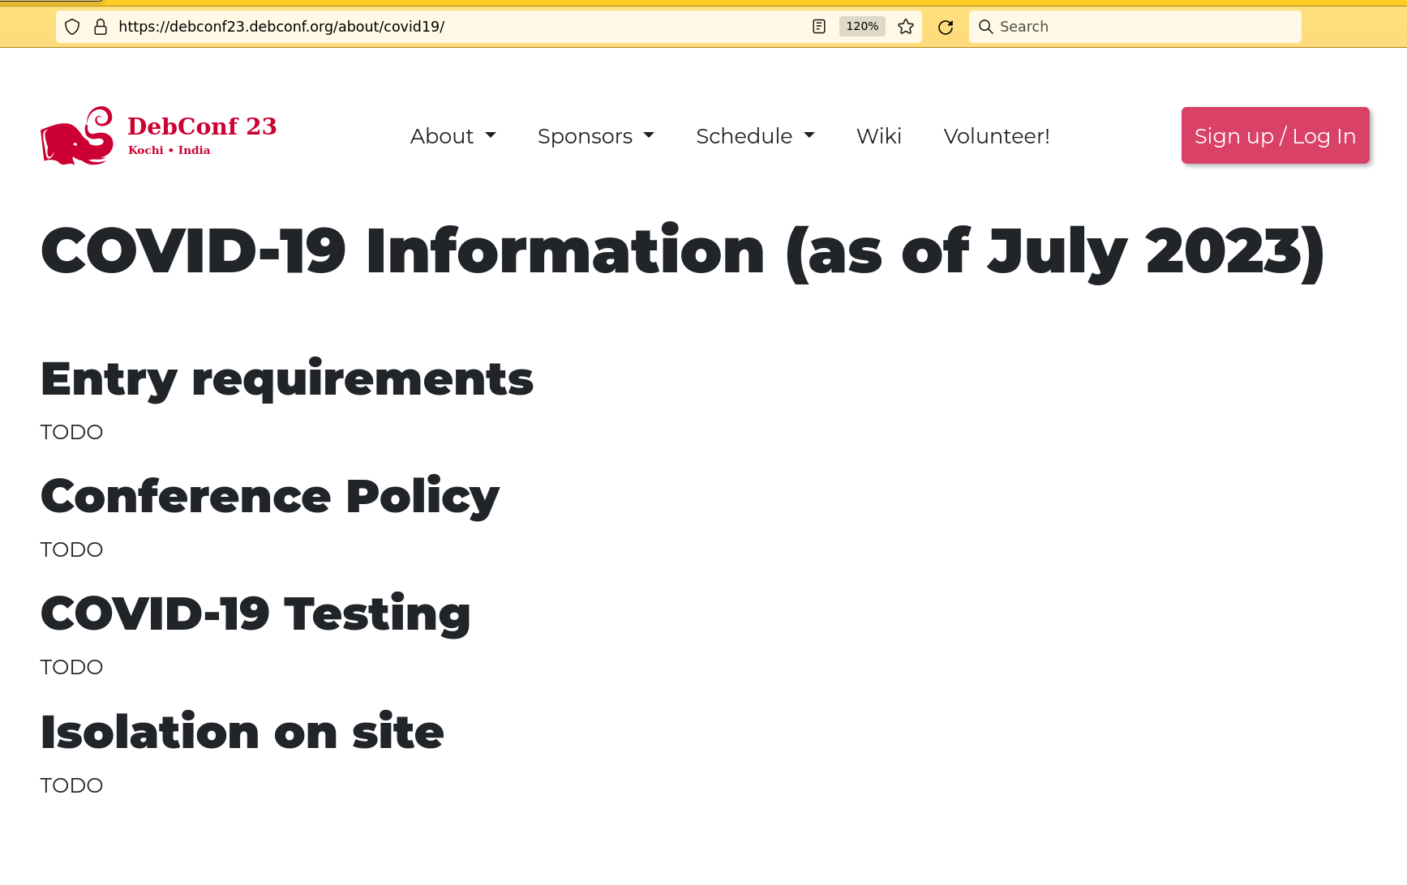The width and height of the screenshot is (1407, 885).
Task: Click the magnifier icon in the search box
Action: click(986, 27)
